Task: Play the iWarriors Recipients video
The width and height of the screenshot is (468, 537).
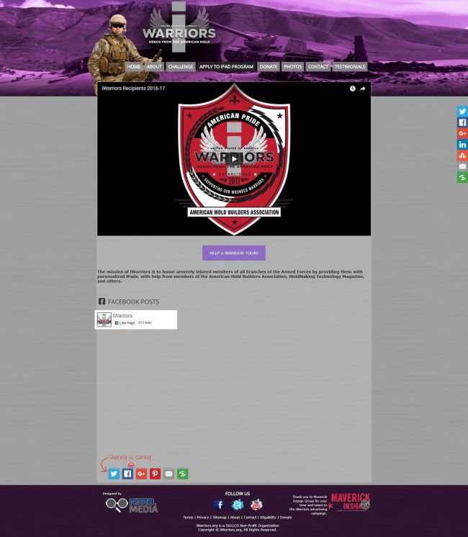Action: [234, 159]
